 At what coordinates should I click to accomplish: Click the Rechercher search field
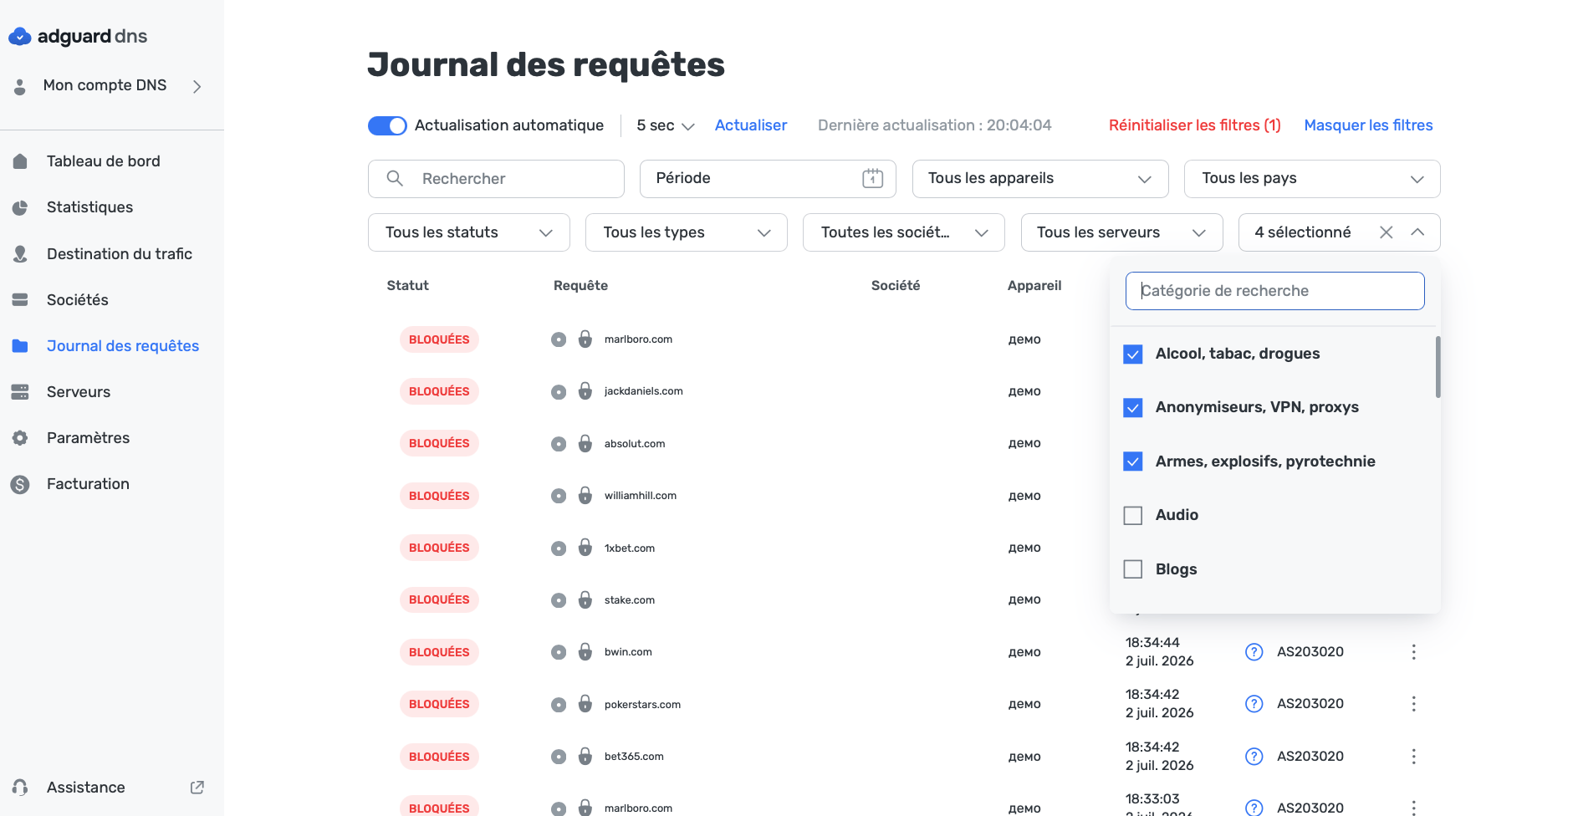496,179
